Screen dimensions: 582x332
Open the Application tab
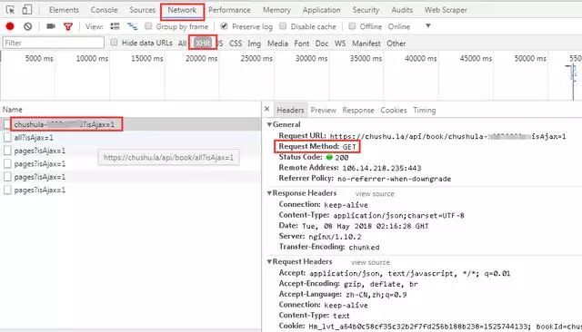pos(321,10)
